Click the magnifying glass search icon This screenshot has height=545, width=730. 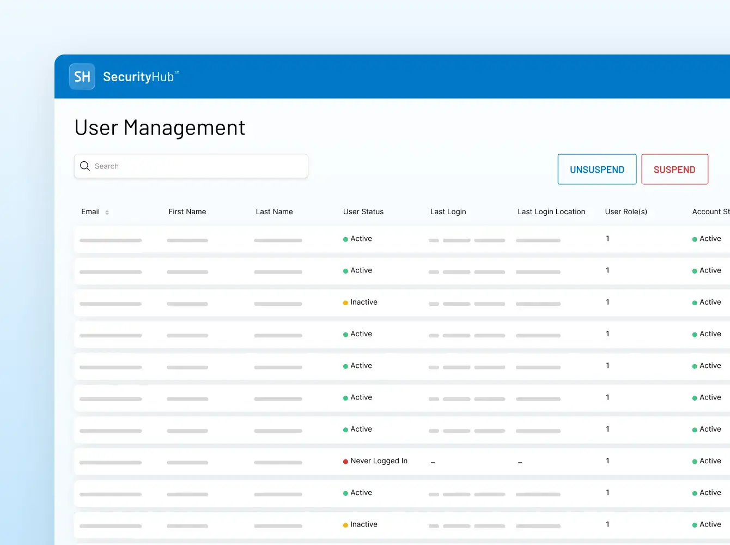click(85, 166)
